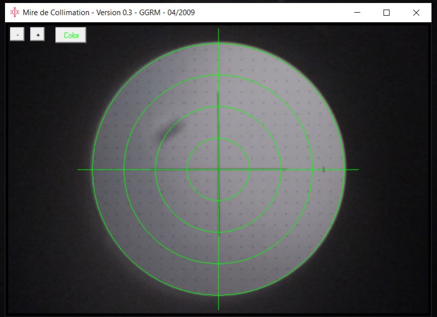
Task: Click the minus button to shrink the reticle
Action: [x=17, y=35]
